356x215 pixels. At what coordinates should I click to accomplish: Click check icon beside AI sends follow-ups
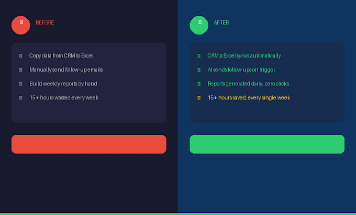199,70
